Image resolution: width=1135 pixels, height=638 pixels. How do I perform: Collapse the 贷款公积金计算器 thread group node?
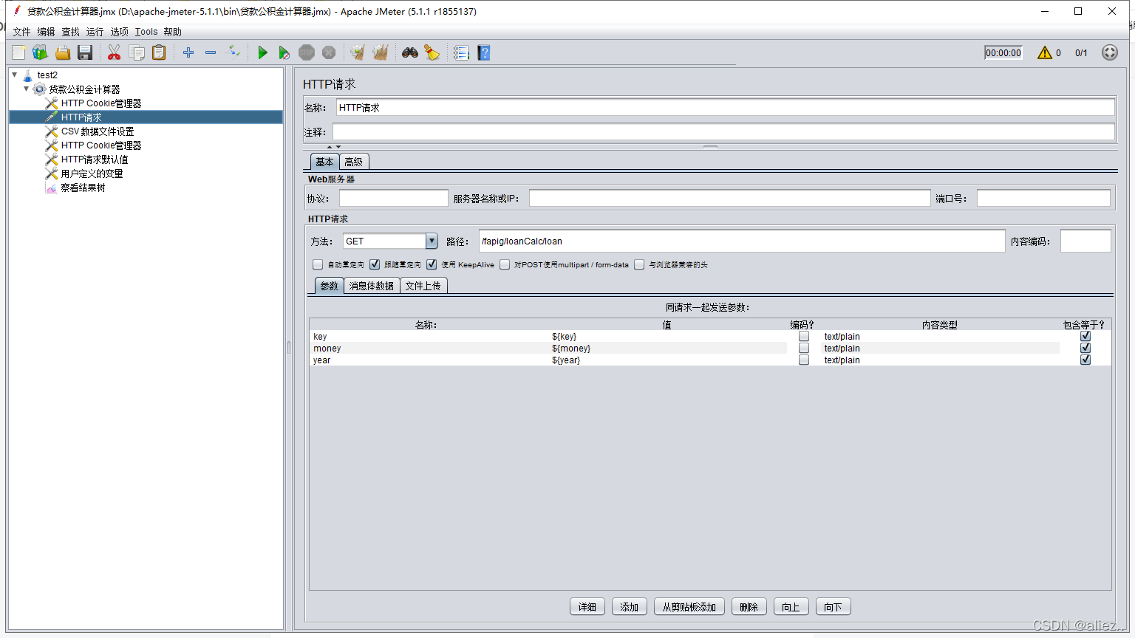(26, 89)
